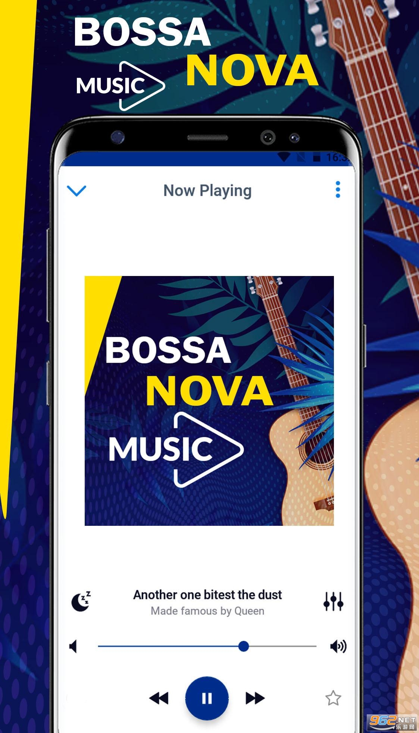This screenshot has height=733, width=419.
Task: Click the high volume speaker icon
Action: [338, 646]
